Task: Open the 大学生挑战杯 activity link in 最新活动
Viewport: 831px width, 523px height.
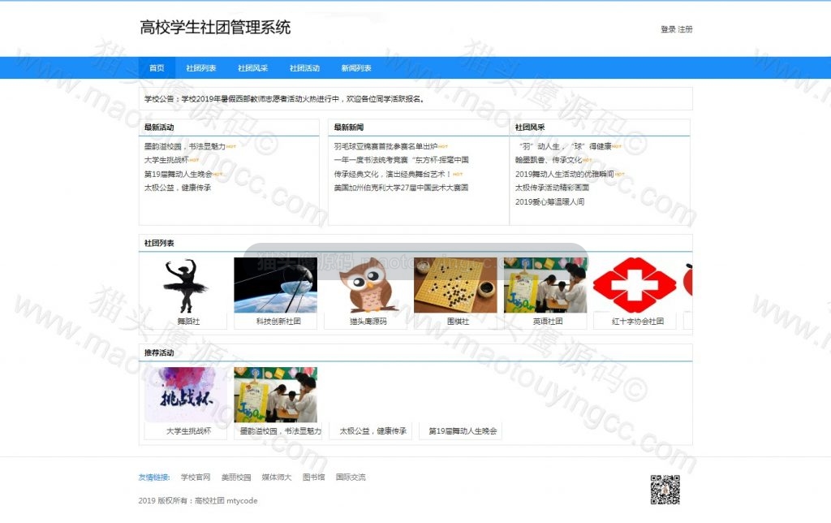Action: (x=166, y=160)
